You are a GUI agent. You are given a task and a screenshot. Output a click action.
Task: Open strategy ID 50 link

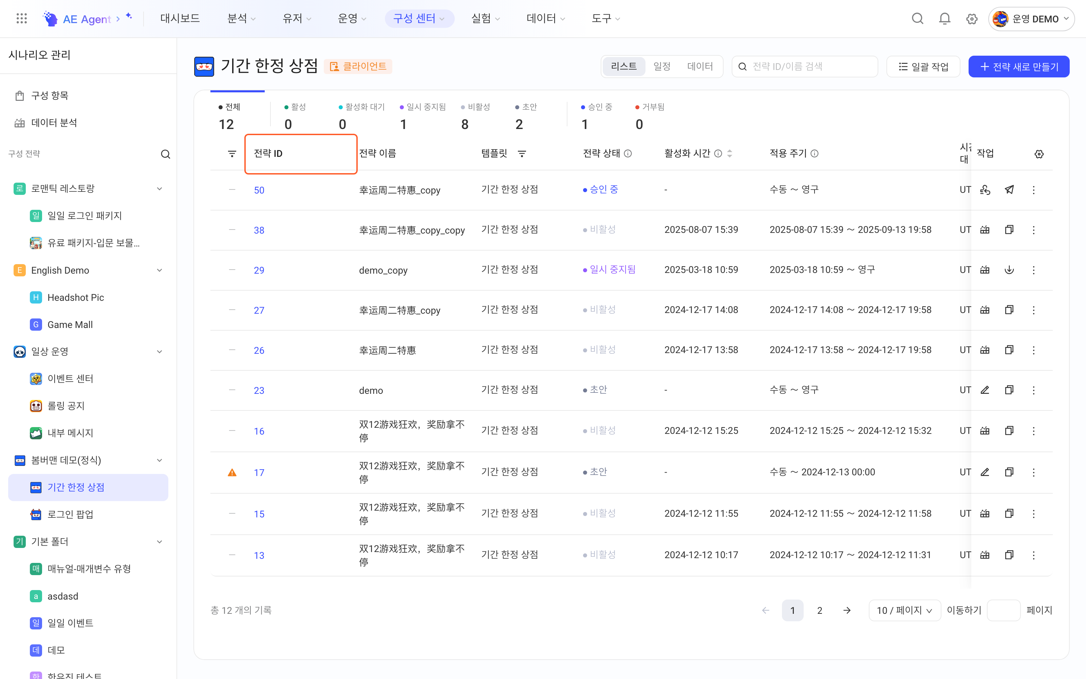pos(259,190)
